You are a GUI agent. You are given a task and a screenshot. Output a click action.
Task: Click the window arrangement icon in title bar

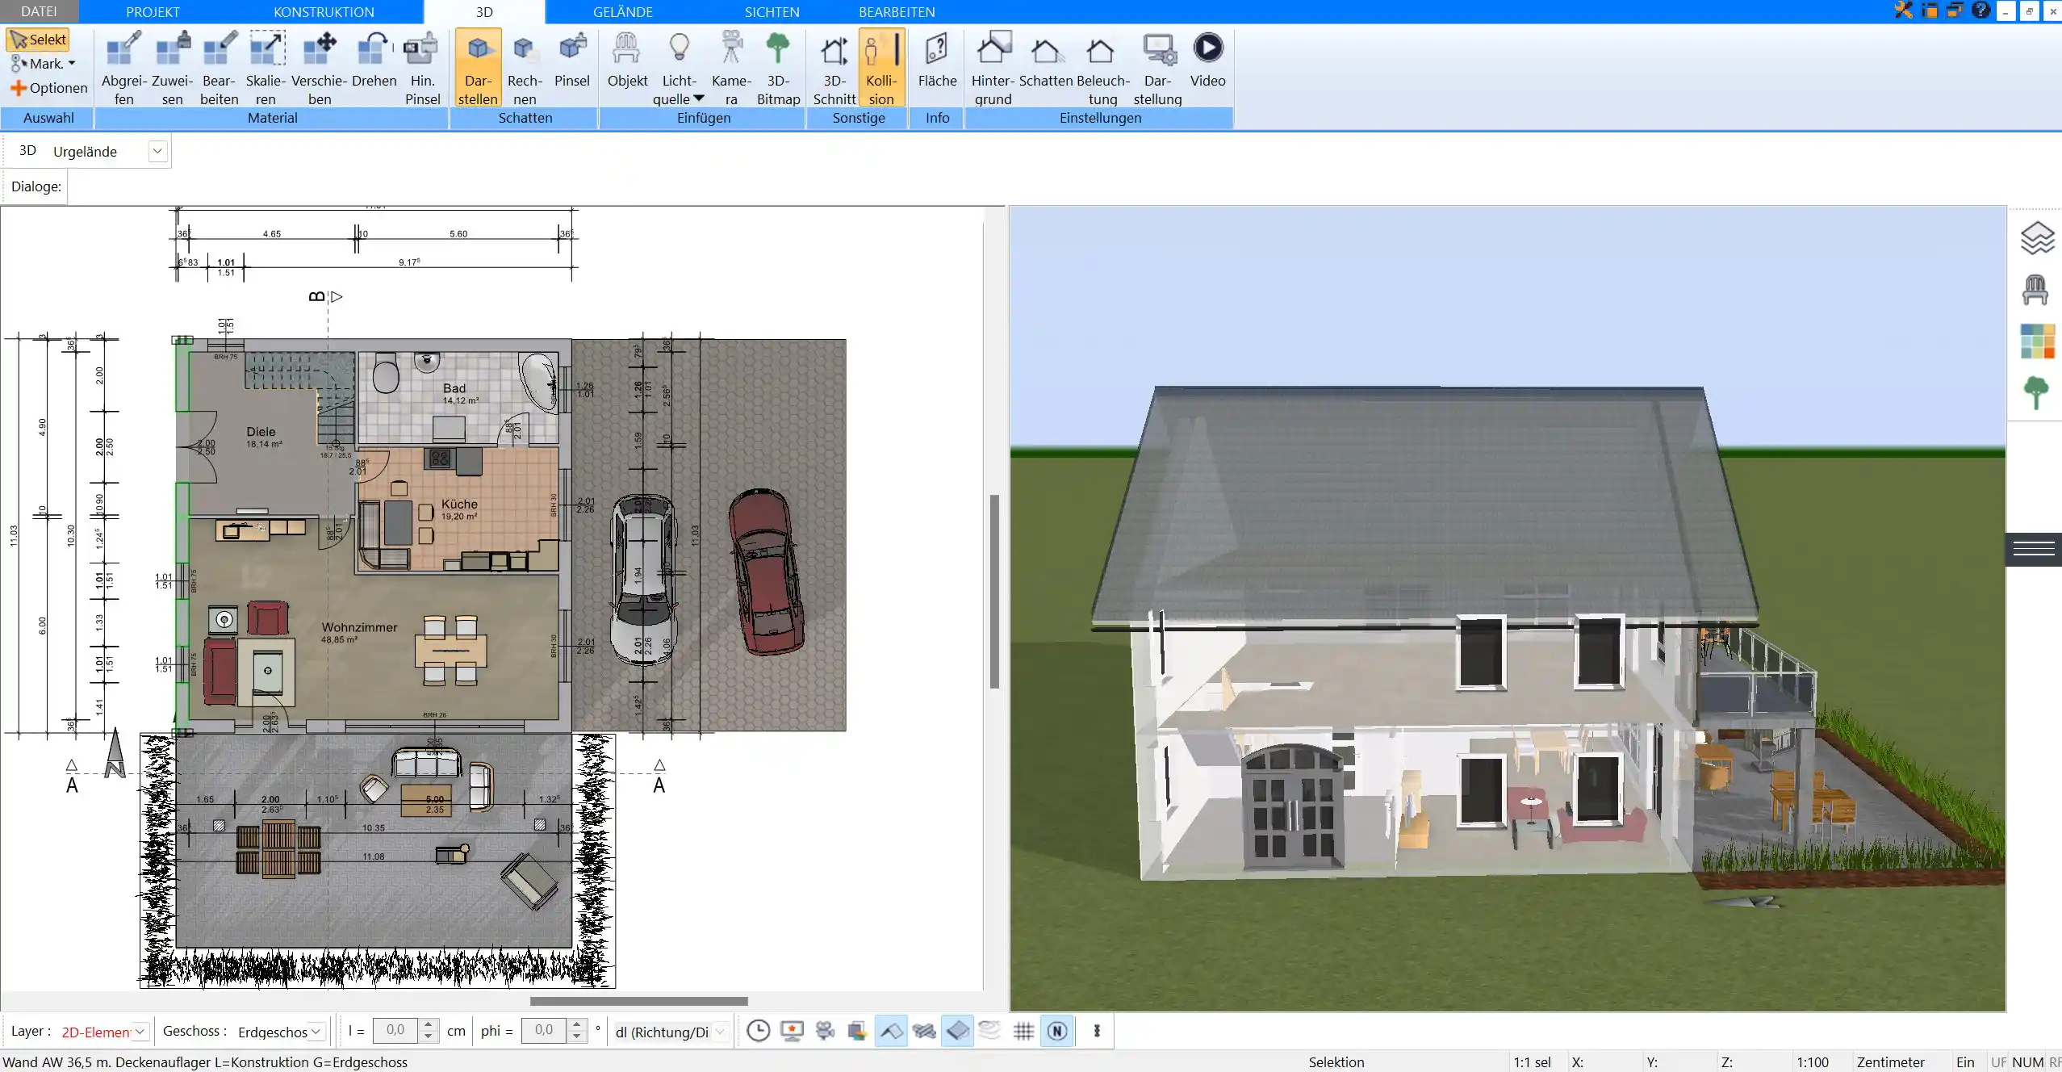(x=1955, y=10)
